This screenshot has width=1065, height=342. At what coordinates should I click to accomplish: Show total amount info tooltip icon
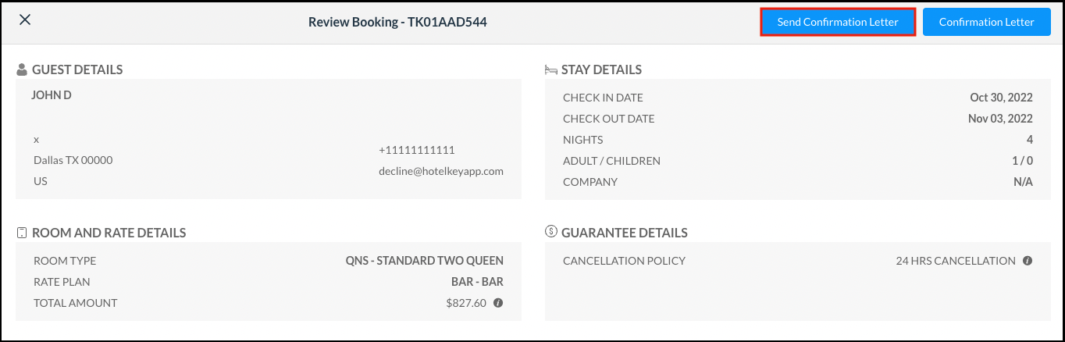point(497,303)
